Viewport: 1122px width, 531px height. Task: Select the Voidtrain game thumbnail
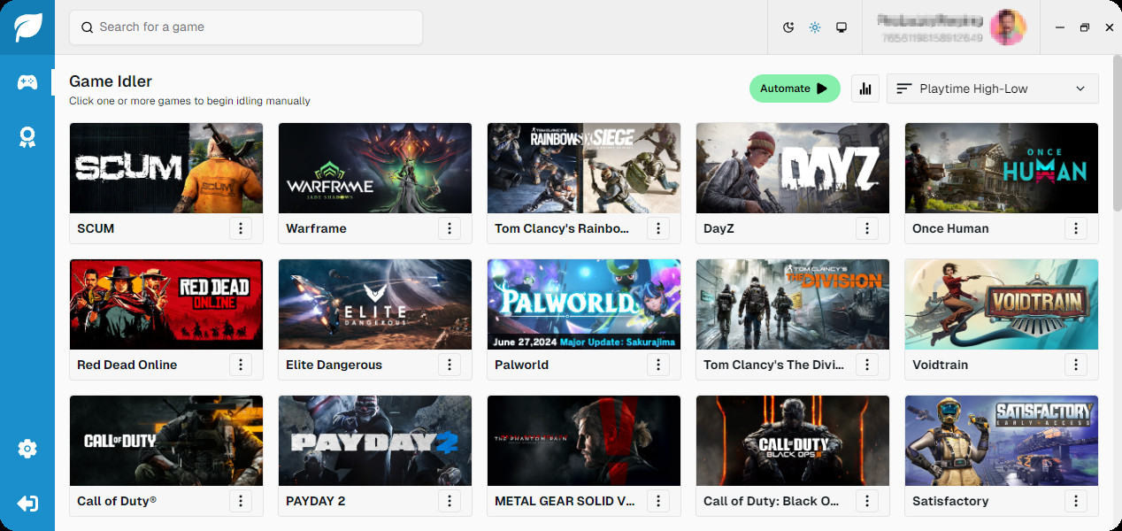point(1002,304)
